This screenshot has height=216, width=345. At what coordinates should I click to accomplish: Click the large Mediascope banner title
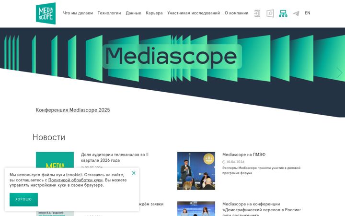[x=172, y=57]
